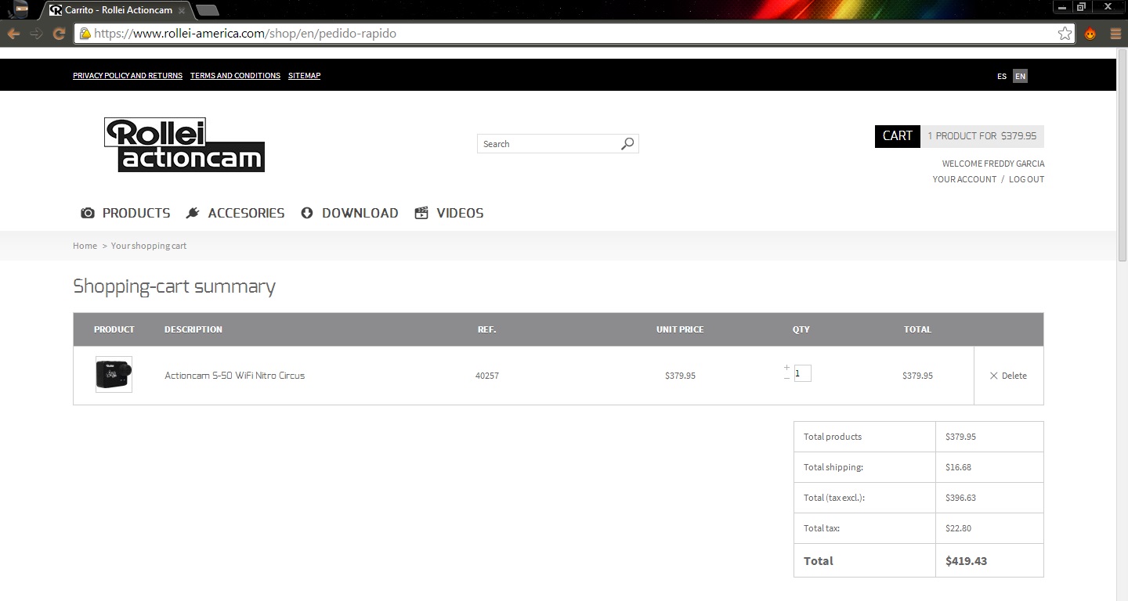Click the Shopping-cart summary heading

pyautogui.click(x=174, y=287)
